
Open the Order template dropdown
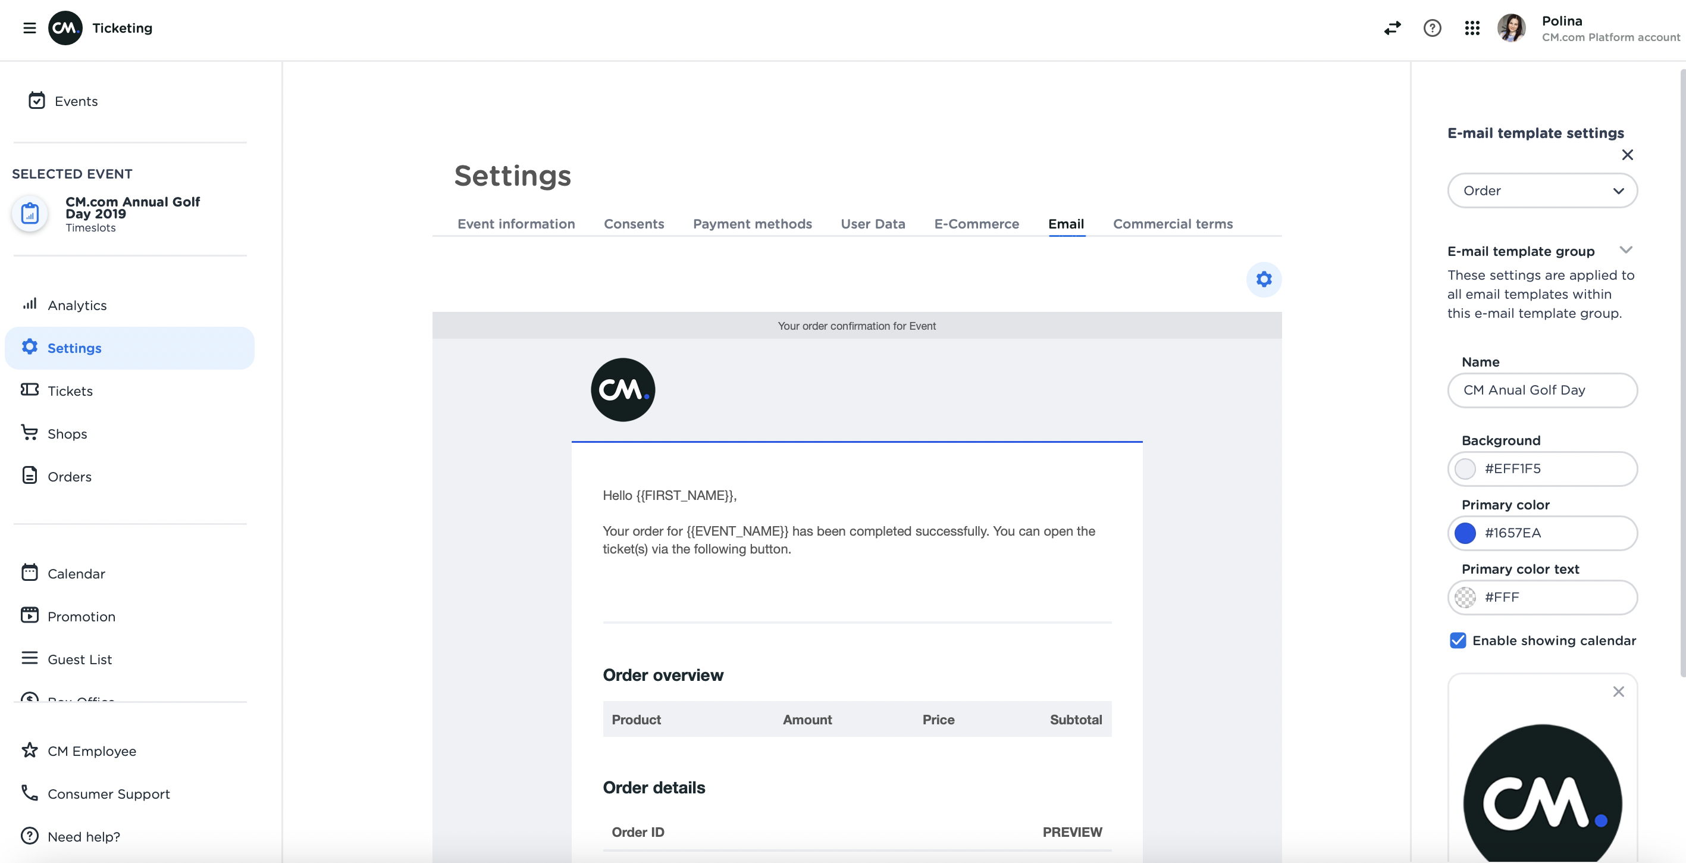pyautogui.click(x=1542, y=190)
